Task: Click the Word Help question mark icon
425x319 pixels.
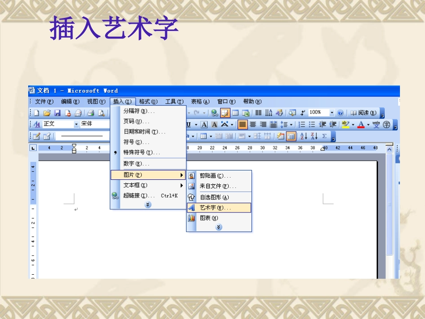Action: [340, 113]
